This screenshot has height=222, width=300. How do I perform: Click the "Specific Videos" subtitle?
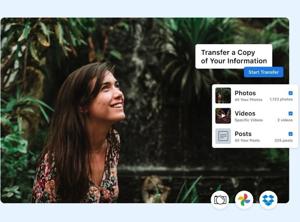tap(249, 120)
